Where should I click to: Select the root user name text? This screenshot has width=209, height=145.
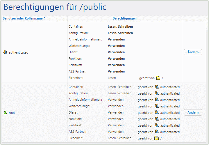pos(12,113)
